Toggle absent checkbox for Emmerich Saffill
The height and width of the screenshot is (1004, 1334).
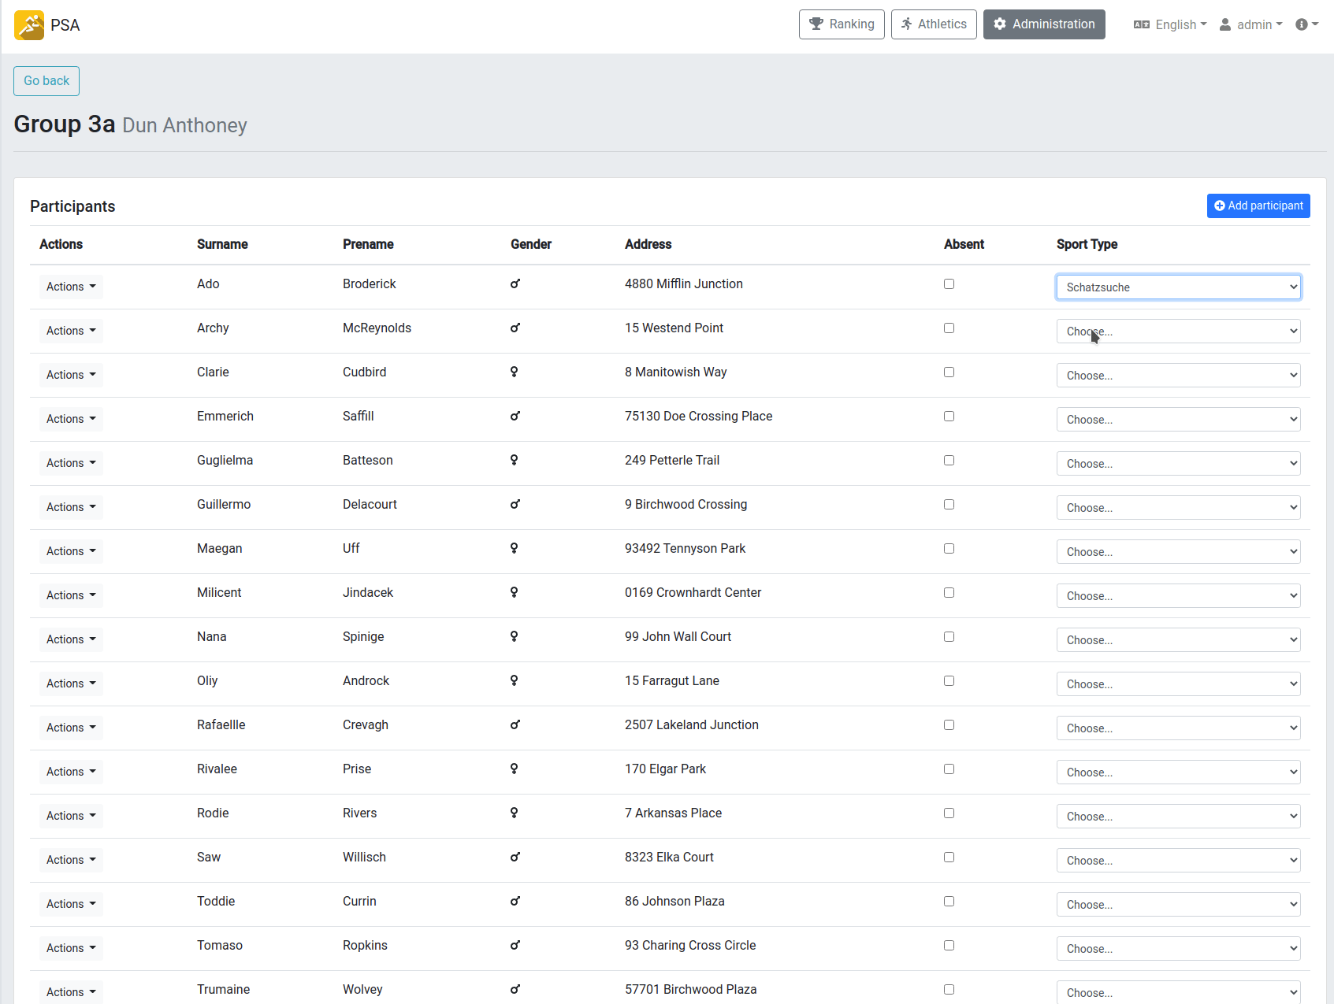pyautogui.click(x=949, y=417)
